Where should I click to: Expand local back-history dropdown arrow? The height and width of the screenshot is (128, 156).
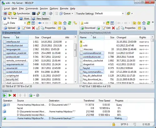pyautogui.click(x=43, y=23)
